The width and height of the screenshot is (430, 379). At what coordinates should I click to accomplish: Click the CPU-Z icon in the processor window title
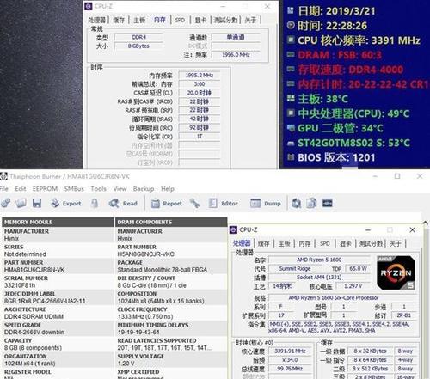[233, 229]
